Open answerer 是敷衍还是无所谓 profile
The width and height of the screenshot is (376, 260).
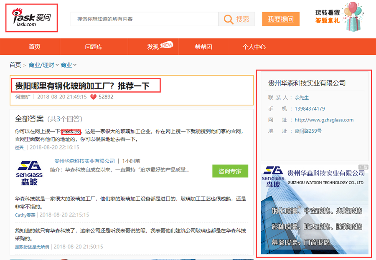click(32, 247)
